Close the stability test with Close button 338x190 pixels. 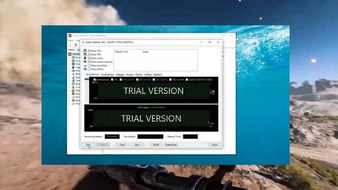214,145
